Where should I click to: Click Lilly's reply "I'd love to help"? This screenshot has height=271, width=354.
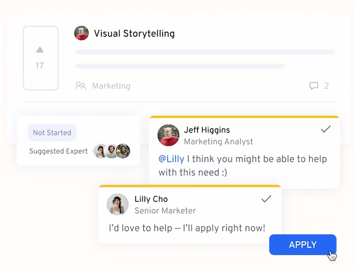(x=187, y=228)
